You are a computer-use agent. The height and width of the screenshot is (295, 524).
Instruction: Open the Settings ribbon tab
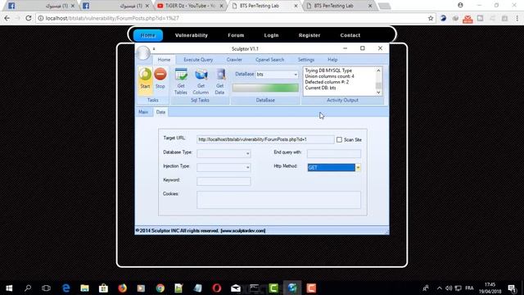click(306, 60)
